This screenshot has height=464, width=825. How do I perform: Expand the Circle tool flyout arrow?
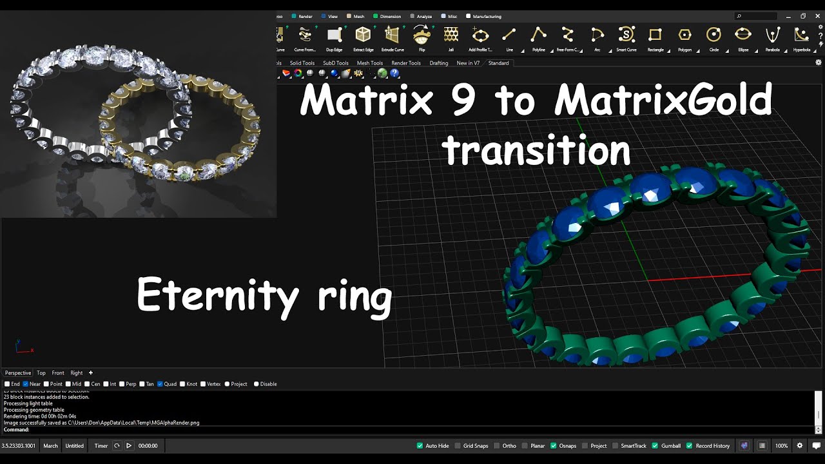pos(726,51)
